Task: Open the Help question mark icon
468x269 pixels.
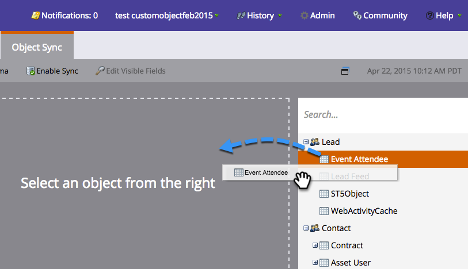Action: [430, 16]
